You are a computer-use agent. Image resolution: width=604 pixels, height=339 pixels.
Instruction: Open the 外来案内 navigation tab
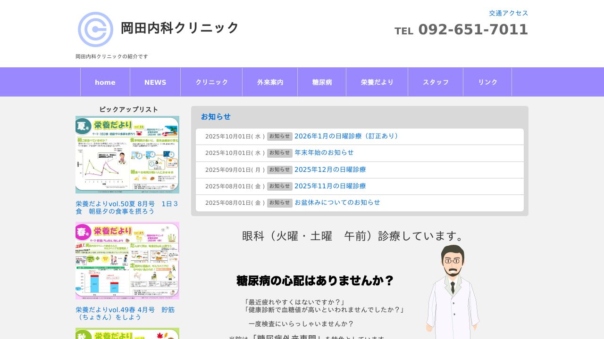(x=270, y=82)
